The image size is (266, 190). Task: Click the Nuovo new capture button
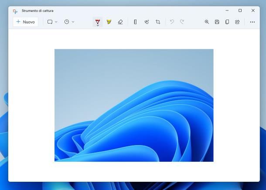pos(26,22)
